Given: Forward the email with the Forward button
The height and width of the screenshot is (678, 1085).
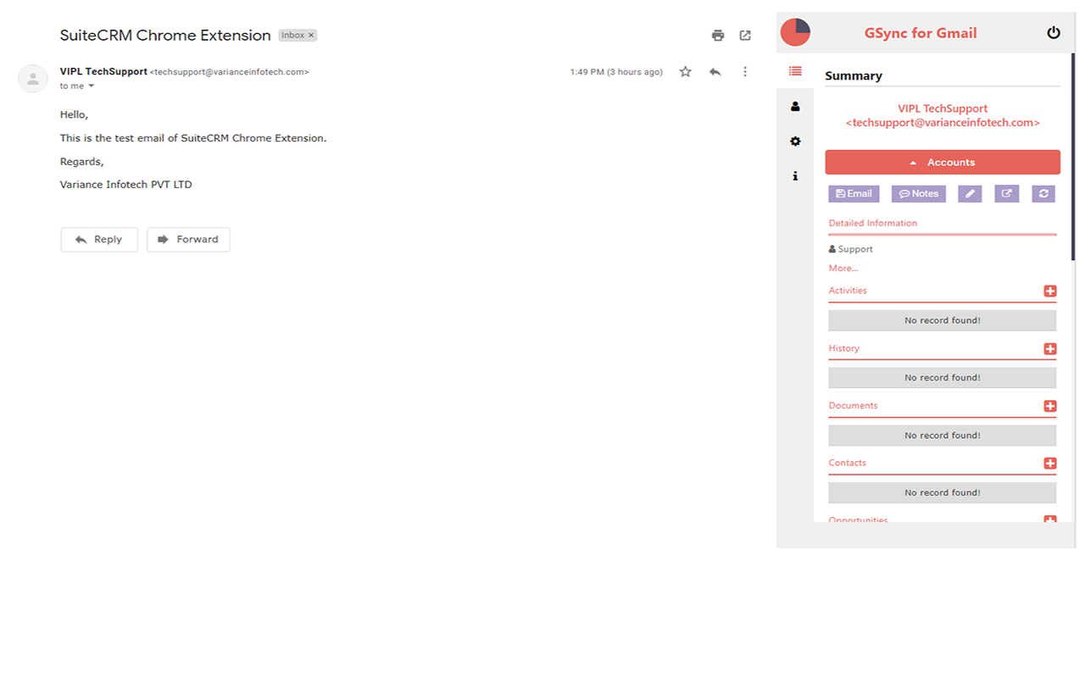Looking at the screenshot, I should tap(188, 240).
